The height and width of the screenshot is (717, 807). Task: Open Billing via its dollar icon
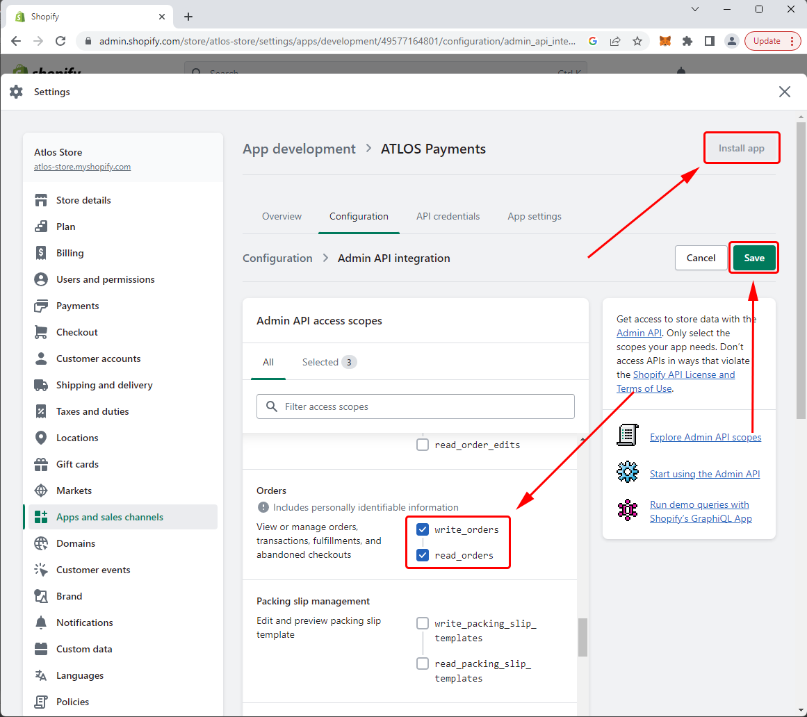41,252
